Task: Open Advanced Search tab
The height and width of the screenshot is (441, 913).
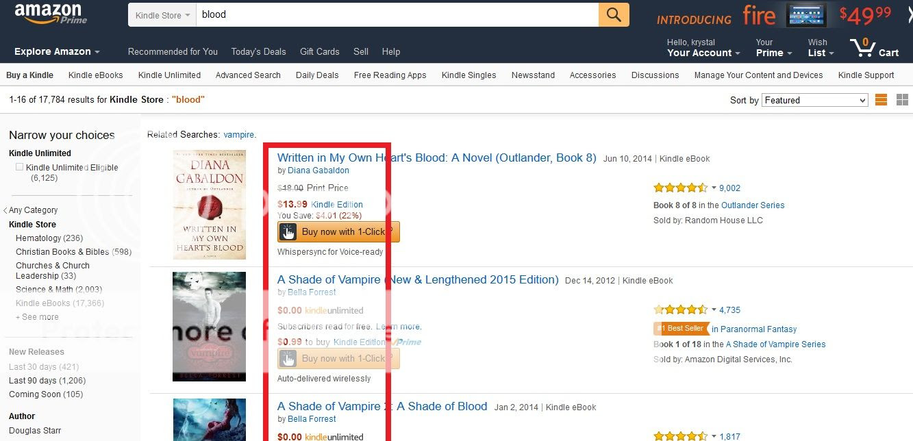Action: coord(248,75)
